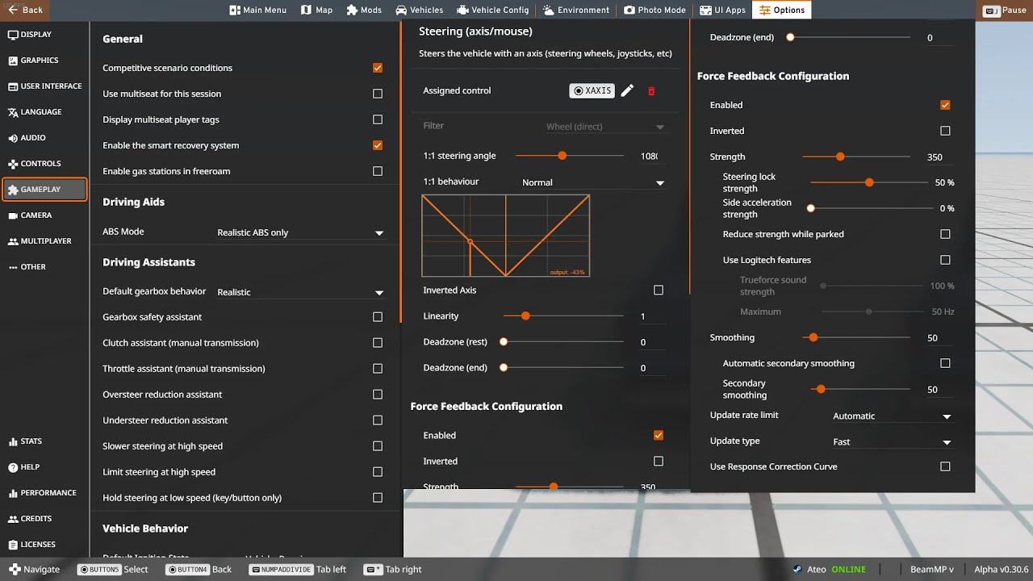Adjust the Smoothing slider
Image resolution: width=1033 pixels, height=581 pixels.
pos(856,337)
